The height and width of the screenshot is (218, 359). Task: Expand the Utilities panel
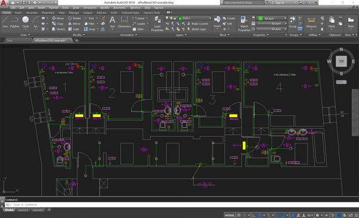314,35
